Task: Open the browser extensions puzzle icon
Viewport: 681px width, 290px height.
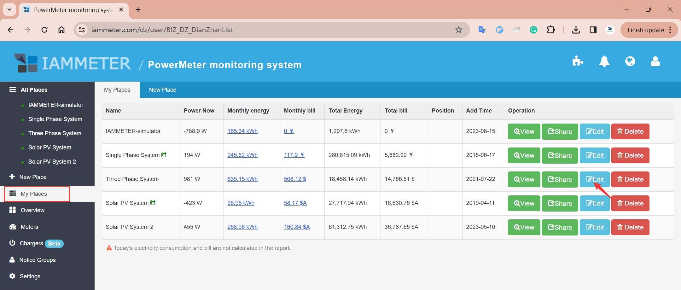Action: pyautogui.click(x=551, y=30)
